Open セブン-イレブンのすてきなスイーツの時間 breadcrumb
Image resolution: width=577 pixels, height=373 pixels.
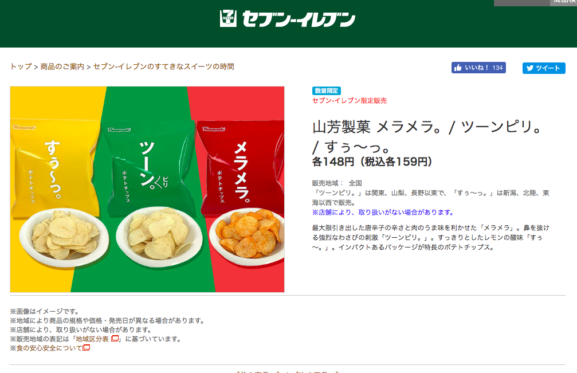point(164,66)
